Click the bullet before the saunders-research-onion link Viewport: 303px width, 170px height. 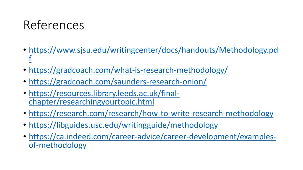[25, 81]
